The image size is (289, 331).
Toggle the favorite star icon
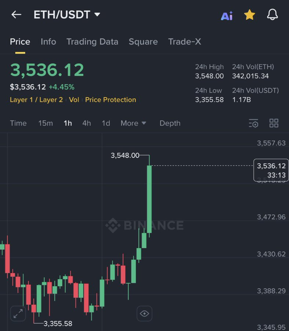(249, 15)
